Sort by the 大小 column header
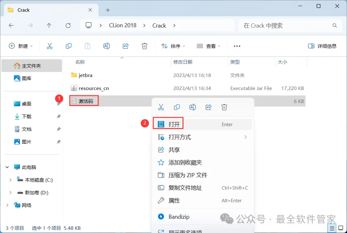This screenshot has width=347, height=233. [x=282, y=62]
